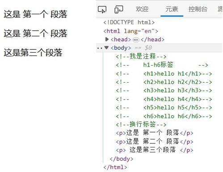
Task: Select the hello h1 comment line
Action: (x=164, y=74)
